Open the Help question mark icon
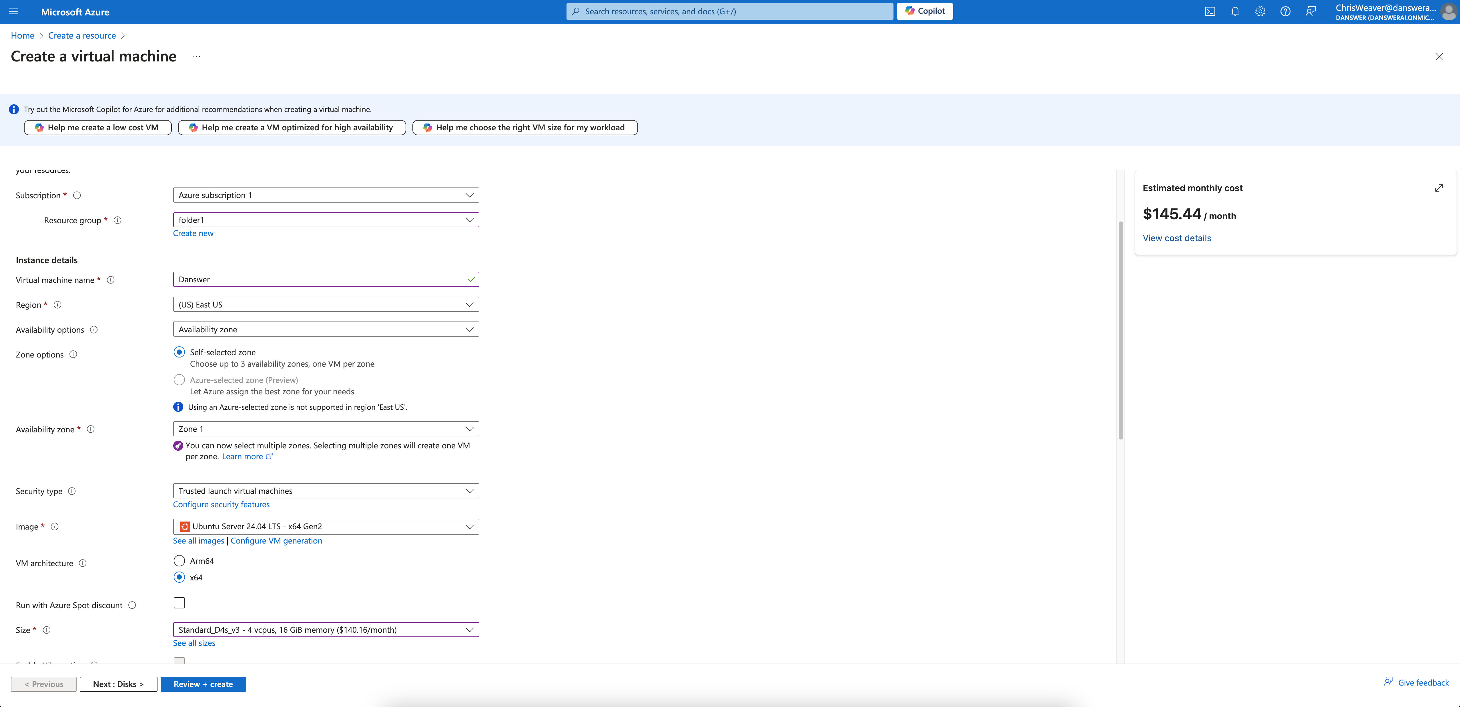Screen dimensions: 1460x707 point(1285,11)
